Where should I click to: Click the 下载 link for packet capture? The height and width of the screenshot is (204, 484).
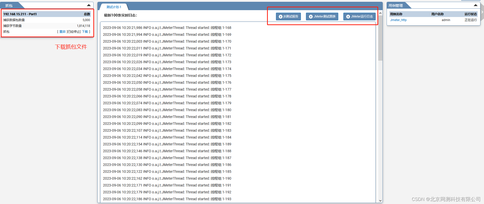(x=85, y=32)
